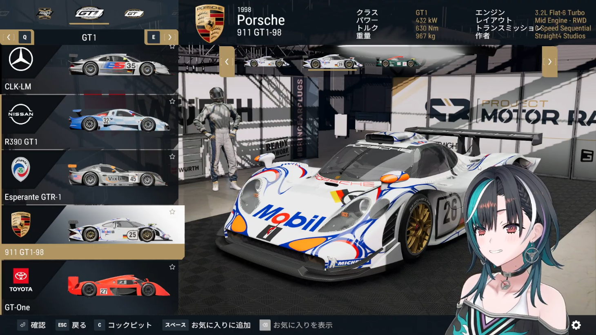Switch to the GT1 class tab
596x335 pixels.
tap(89, 13)
